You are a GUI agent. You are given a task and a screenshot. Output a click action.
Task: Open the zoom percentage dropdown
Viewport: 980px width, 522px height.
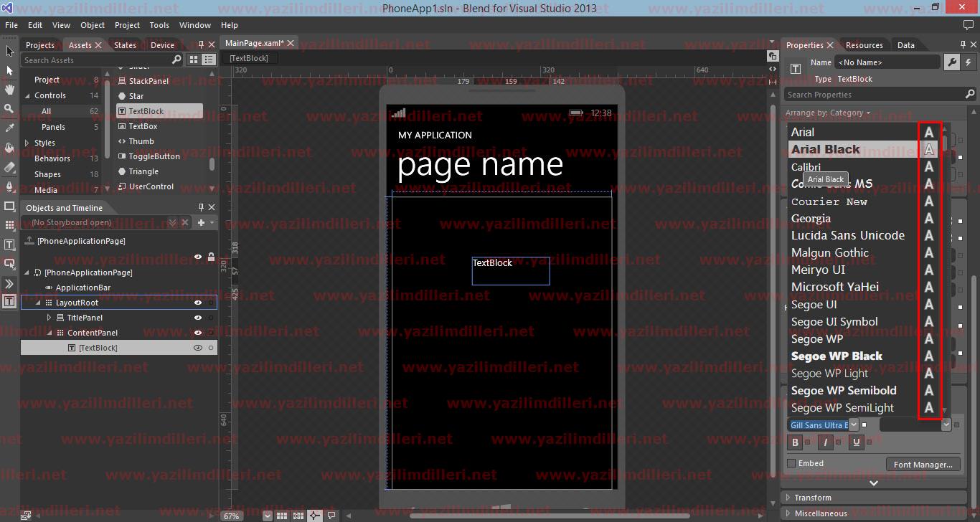268,516
